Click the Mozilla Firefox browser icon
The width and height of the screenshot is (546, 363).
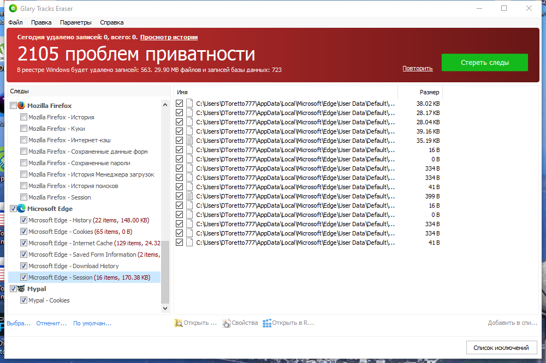tap(21, 105)
